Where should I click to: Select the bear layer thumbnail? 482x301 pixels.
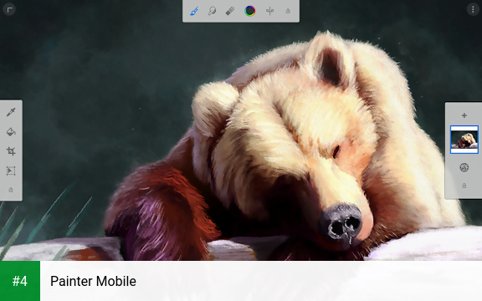click(x=464, y=140)
